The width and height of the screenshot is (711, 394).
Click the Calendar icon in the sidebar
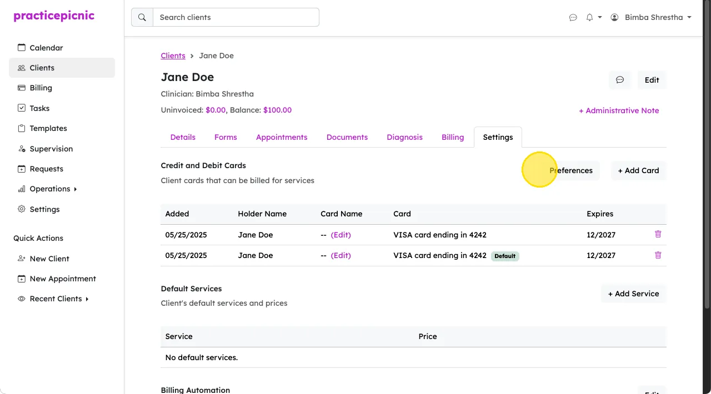click(22, 48)
